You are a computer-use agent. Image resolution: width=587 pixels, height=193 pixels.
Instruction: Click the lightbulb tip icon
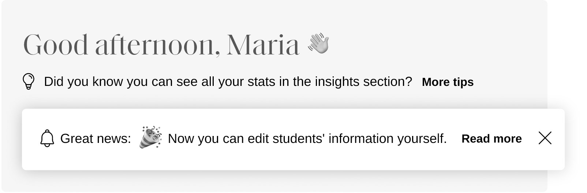click(29, 82)
